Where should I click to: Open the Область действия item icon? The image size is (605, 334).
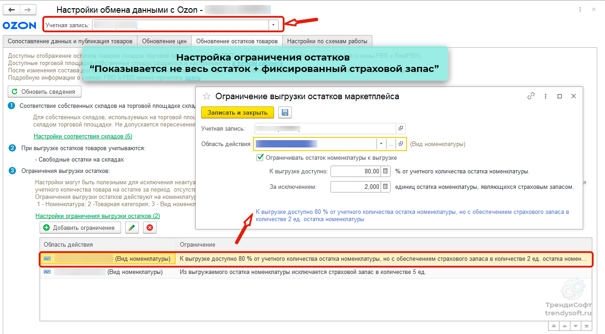tap(401, 144)
